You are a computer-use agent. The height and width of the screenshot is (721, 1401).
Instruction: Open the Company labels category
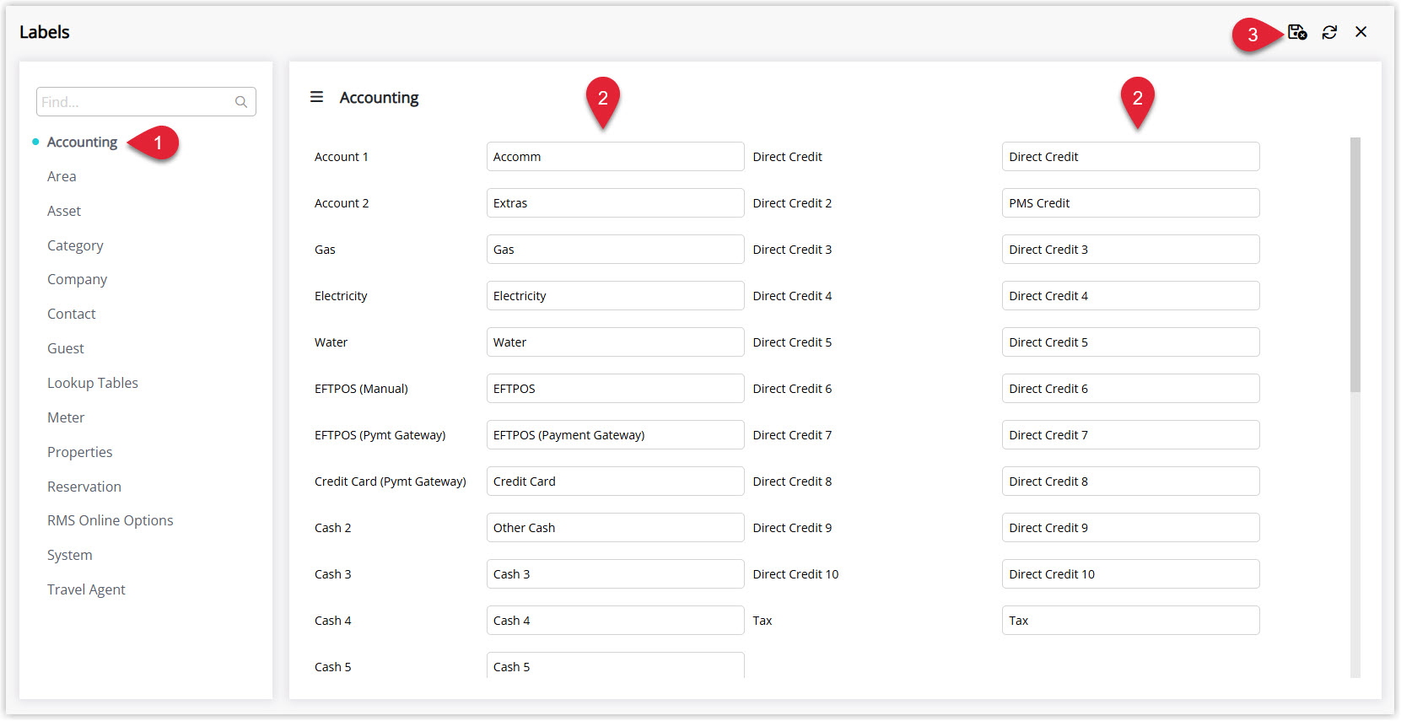coord(77,279)
